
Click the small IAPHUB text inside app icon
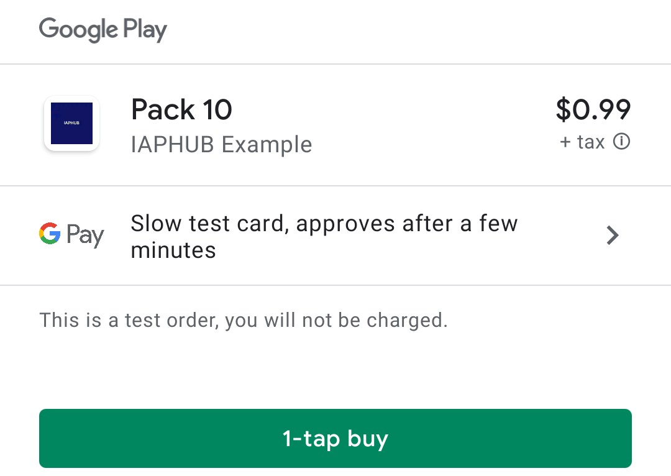pos(71,123)
